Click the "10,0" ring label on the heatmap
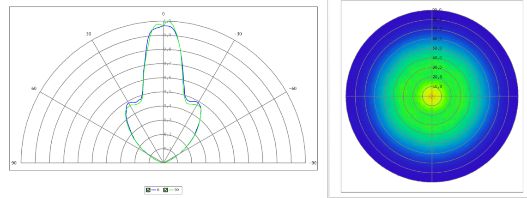Viewport: 527px width, 198px height. (437, 87)
